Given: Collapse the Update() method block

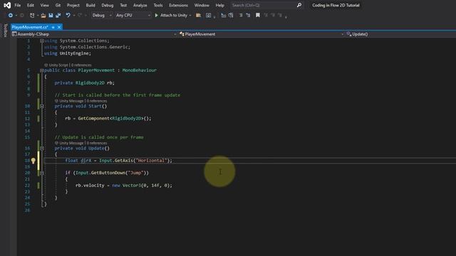Looking at the screenshot, I should (41, 149).
